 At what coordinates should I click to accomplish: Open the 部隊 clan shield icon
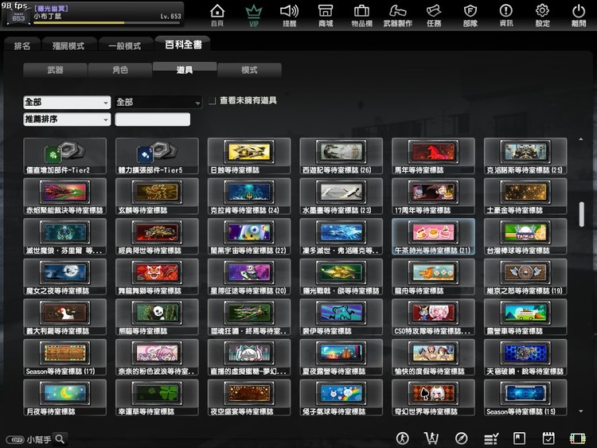point(470,15)
